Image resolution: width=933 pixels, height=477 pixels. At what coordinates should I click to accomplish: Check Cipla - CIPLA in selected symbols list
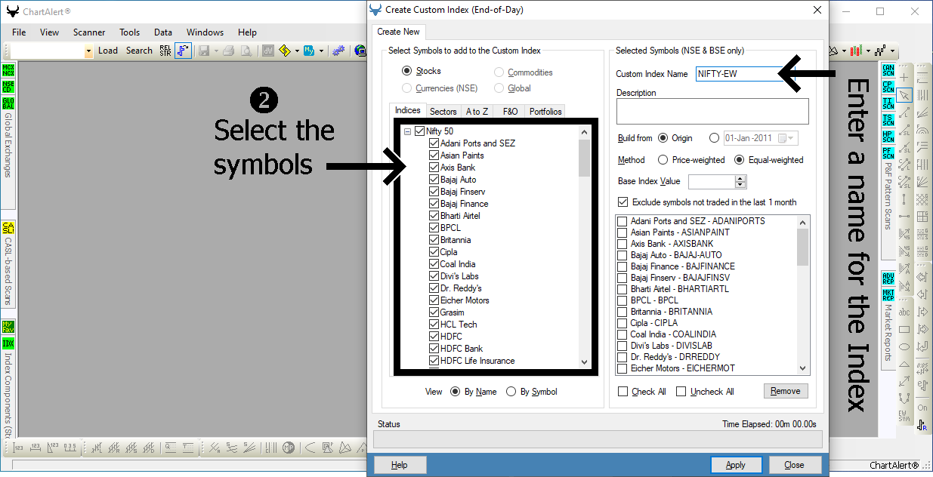(623, 323)
